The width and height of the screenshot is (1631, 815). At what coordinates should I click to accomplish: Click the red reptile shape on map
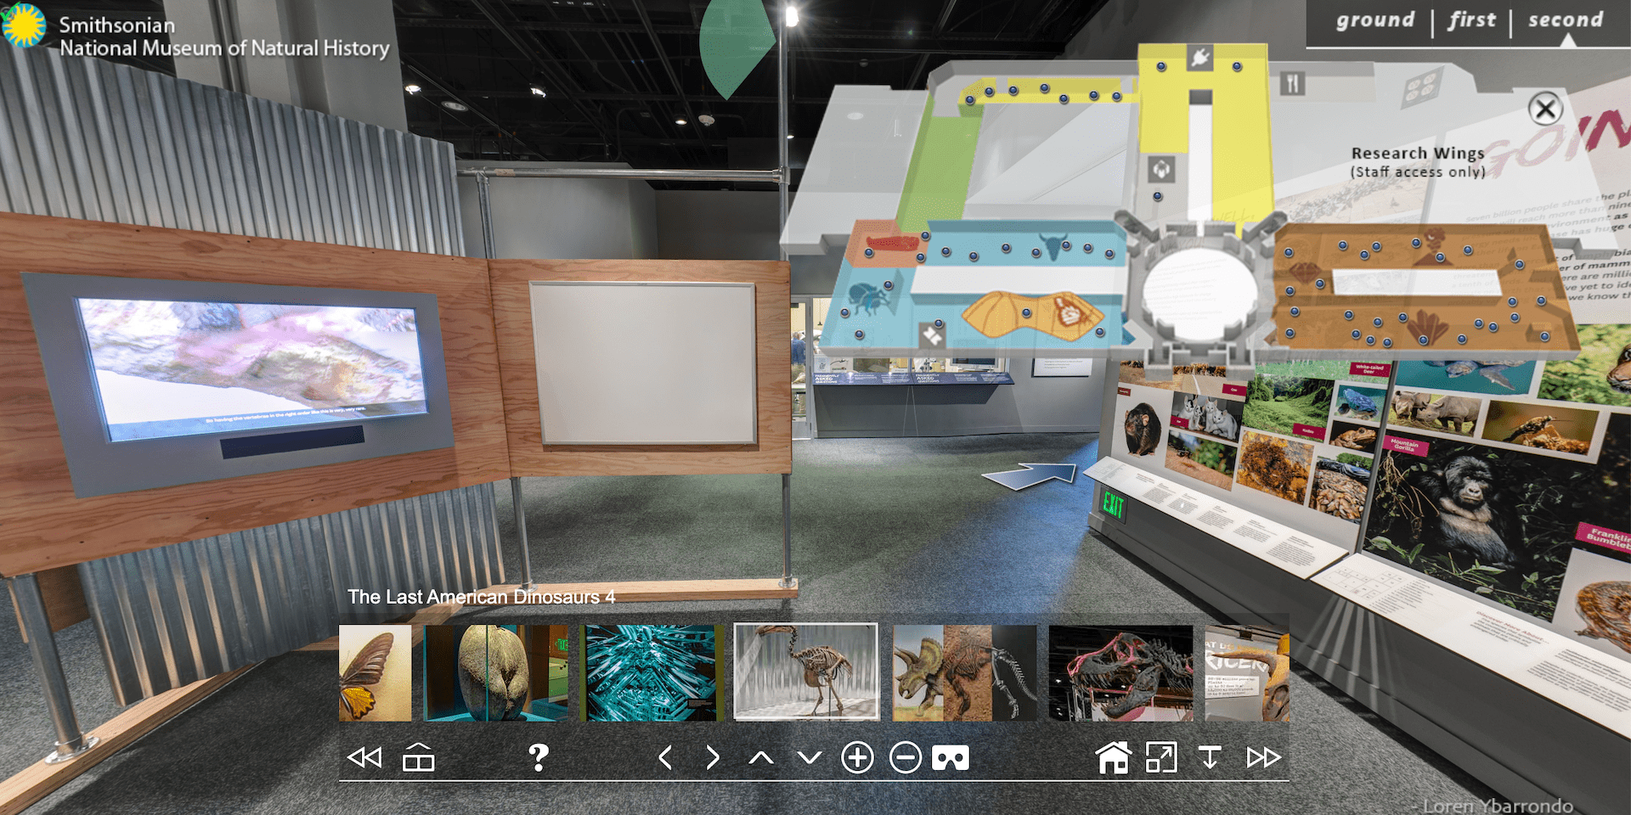click(891, 243)
